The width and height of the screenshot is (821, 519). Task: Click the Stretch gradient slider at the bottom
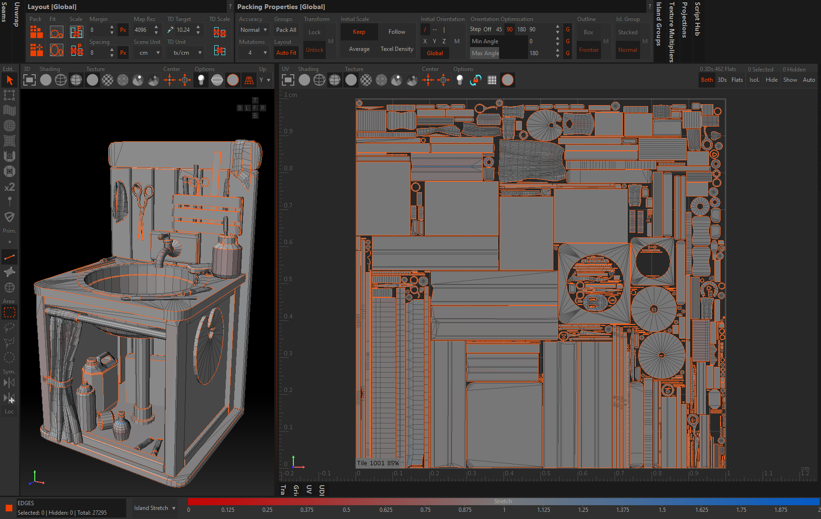tap(503, 501)
